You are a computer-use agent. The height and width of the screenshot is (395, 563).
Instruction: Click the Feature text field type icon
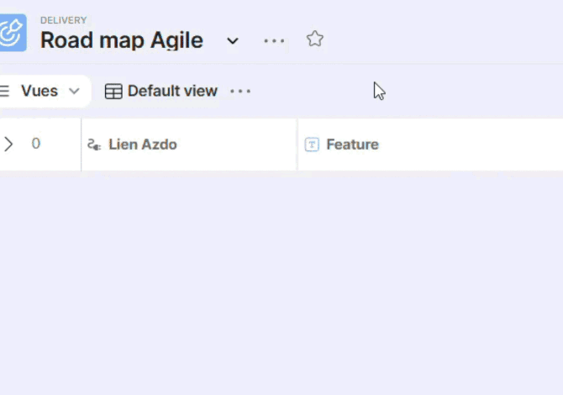(x=312, y=145)
